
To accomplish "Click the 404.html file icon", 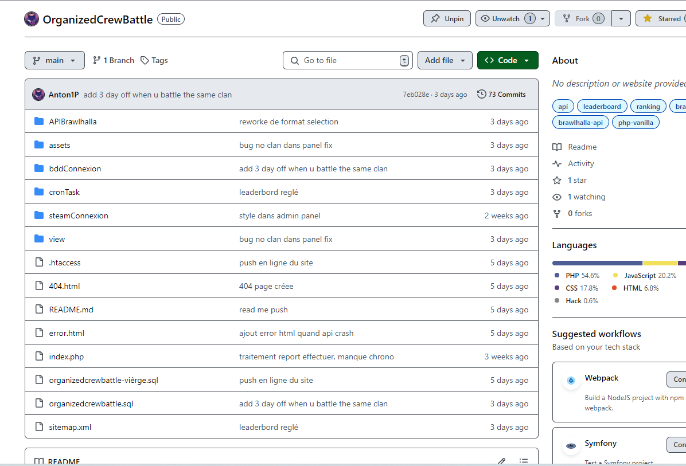I will click(40, 286).
